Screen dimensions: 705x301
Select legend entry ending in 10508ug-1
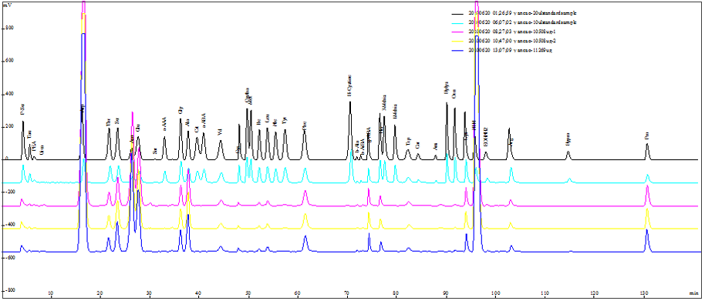[513, 32]
